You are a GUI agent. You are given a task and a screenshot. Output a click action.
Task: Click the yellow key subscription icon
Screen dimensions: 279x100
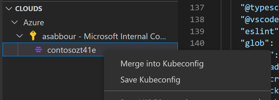point(33,36)
